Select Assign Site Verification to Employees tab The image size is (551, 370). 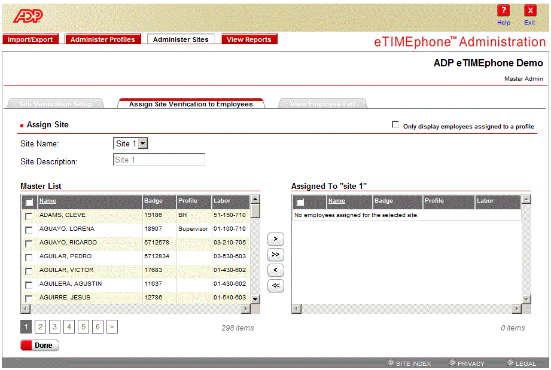click(191, 104)
